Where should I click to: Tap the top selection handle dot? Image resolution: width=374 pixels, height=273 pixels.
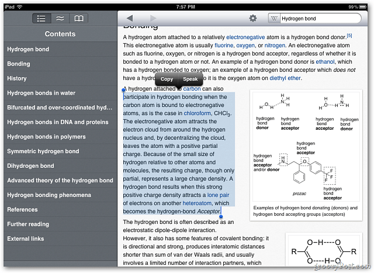[x=123, y=90]
